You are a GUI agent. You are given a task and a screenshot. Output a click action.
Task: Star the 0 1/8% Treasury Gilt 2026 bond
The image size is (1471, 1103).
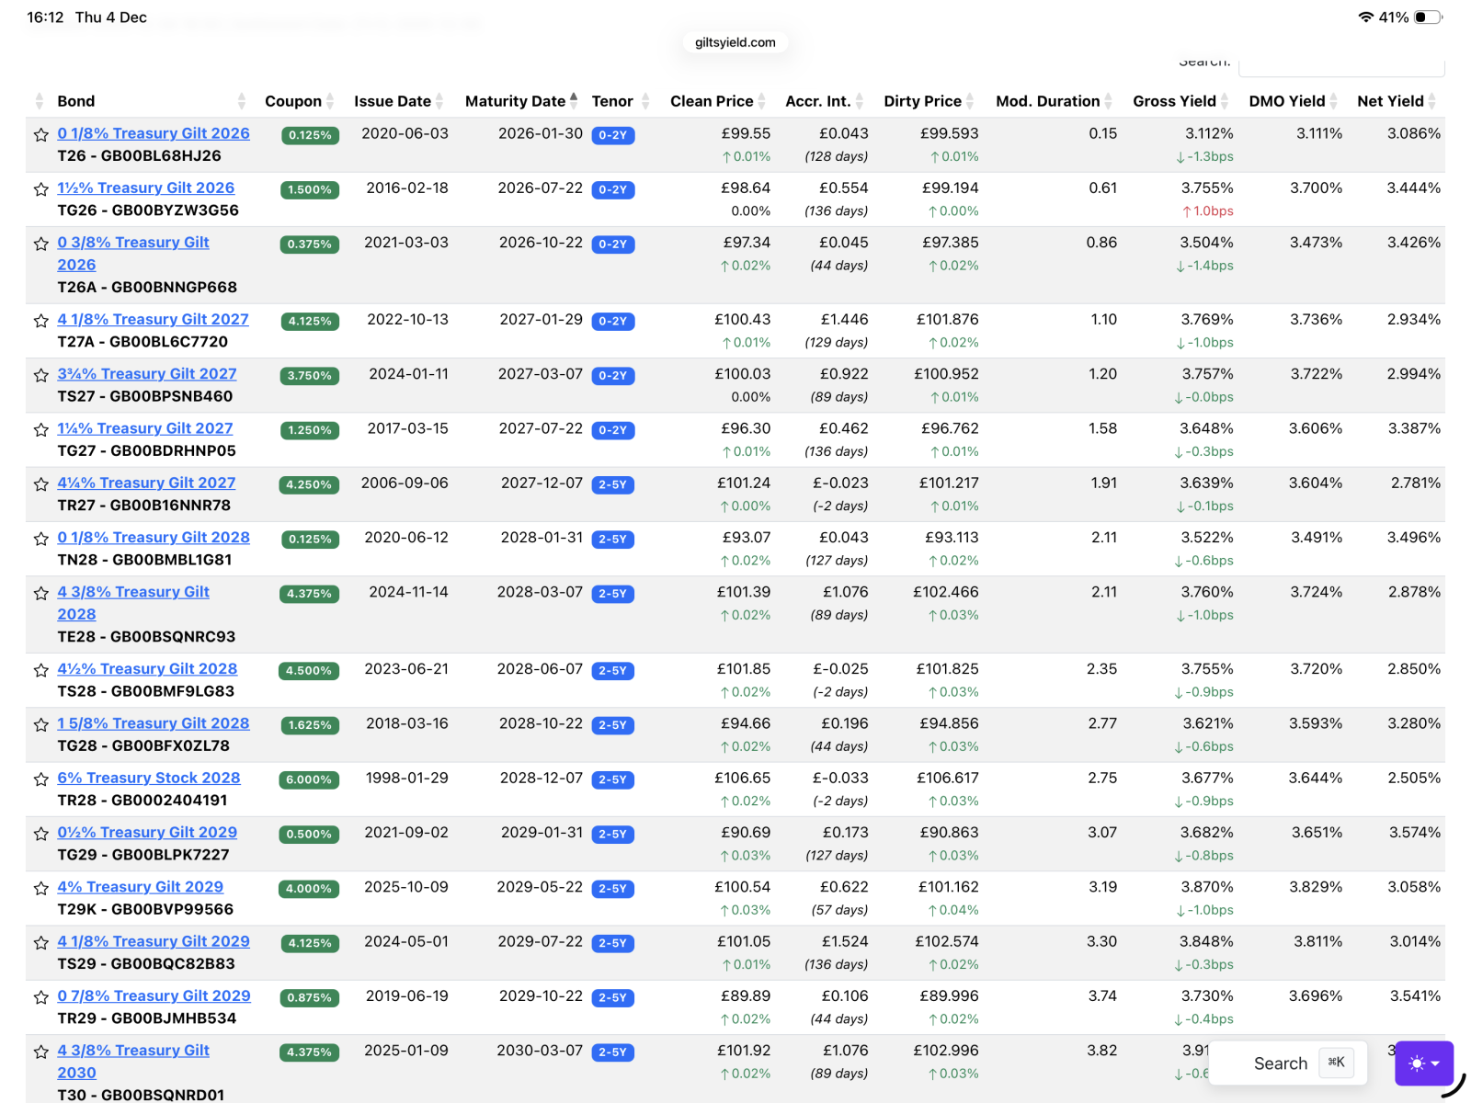(x=40, y=135)
